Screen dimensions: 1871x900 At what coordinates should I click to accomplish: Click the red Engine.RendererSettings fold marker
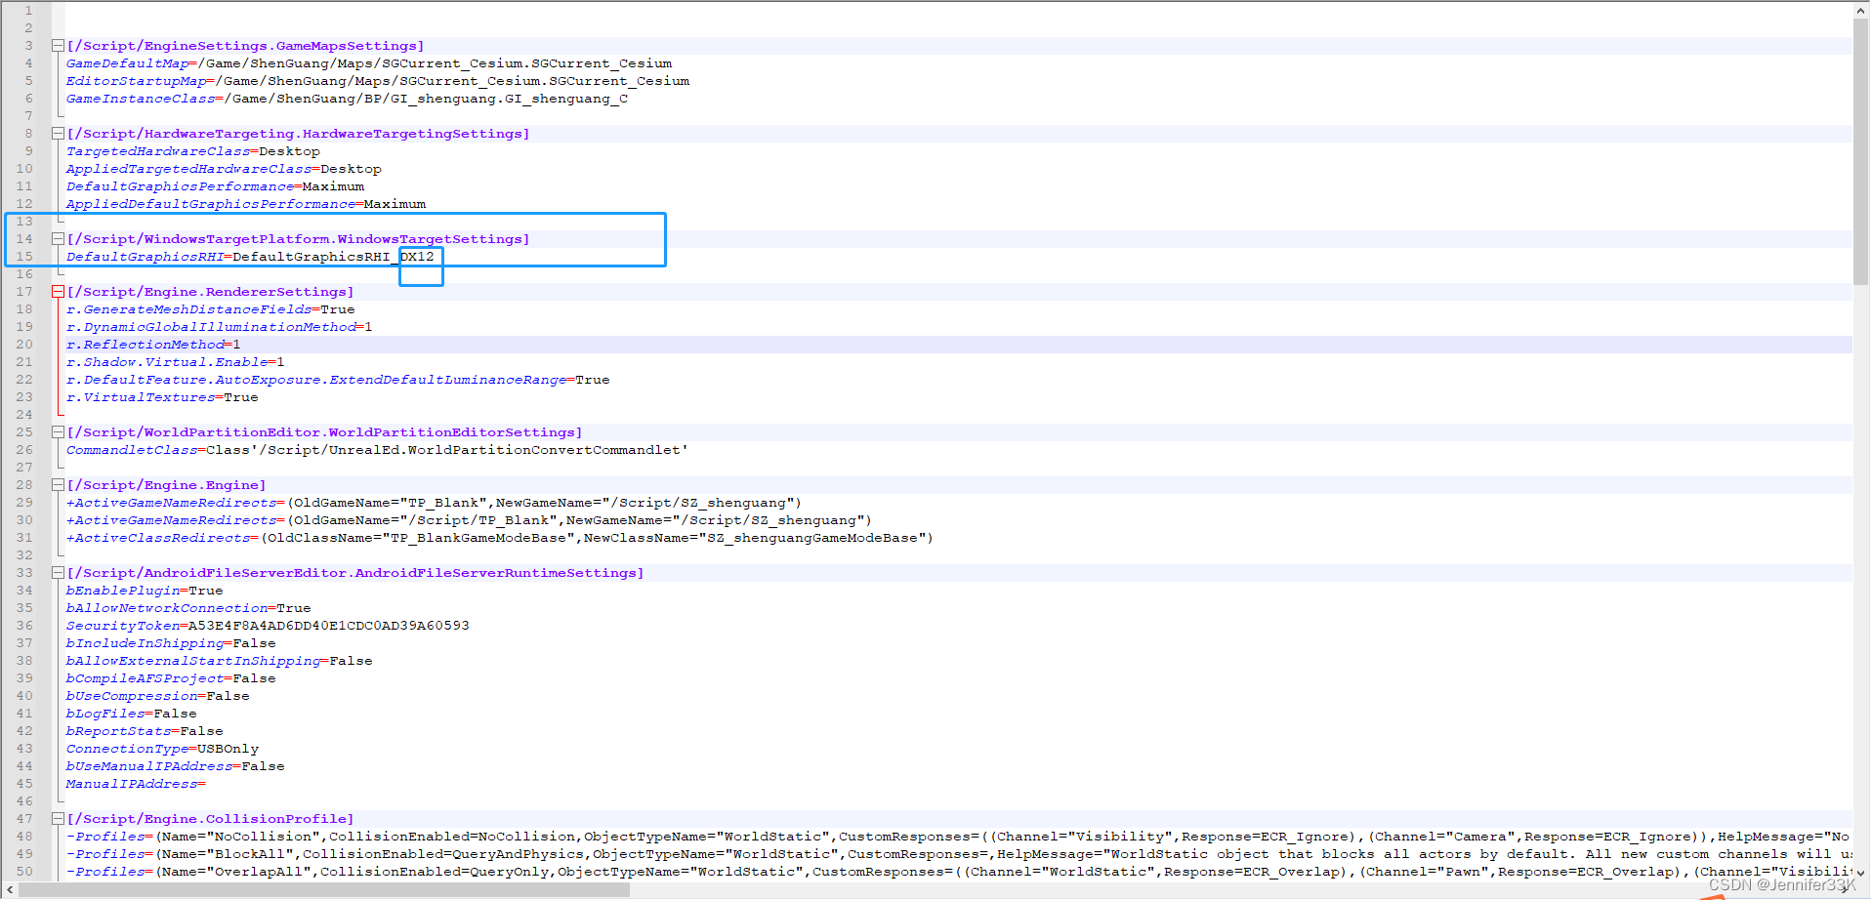tap(58, 290)
